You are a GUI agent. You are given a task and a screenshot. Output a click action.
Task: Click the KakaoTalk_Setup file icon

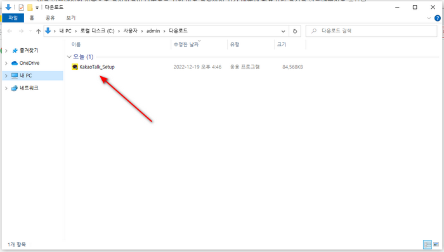(x=75, y=67)
